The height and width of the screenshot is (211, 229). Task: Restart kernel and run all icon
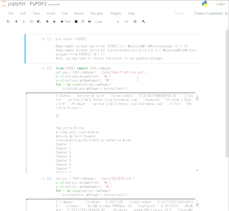[90, 21]
